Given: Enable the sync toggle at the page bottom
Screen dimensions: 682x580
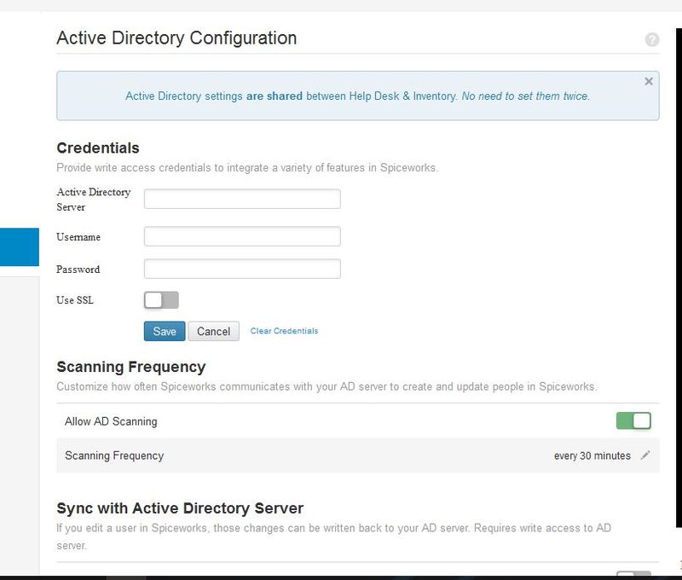Looking at the screenshot, I should coord(634,574).
